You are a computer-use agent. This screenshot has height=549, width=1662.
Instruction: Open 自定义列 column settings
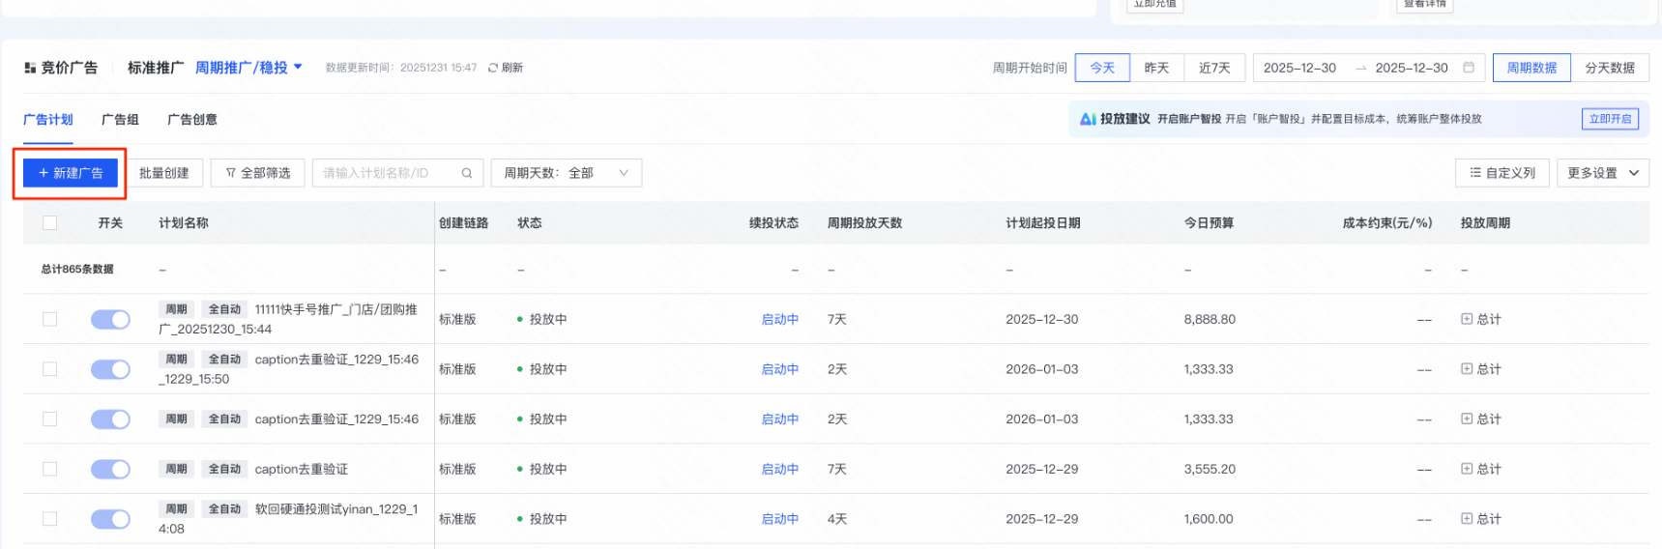(x=1502, y=173)
